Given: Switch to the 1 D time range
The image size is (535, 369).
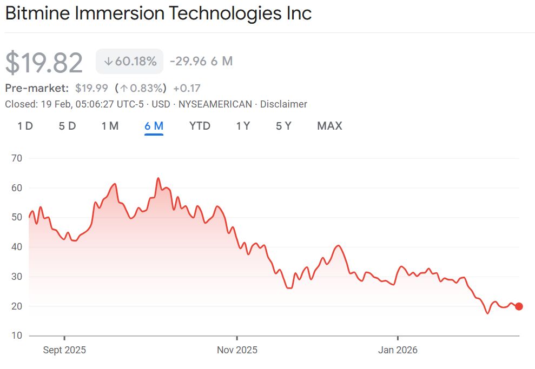Looking at the screenshot, I should 25,126.
